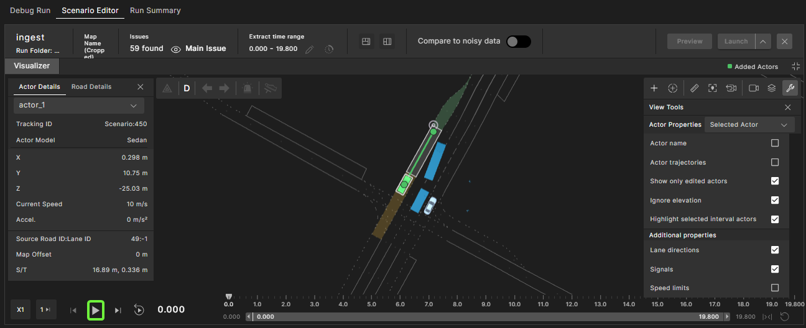Click the timeline playhead marker at 0.0

(x=229, y=297)
